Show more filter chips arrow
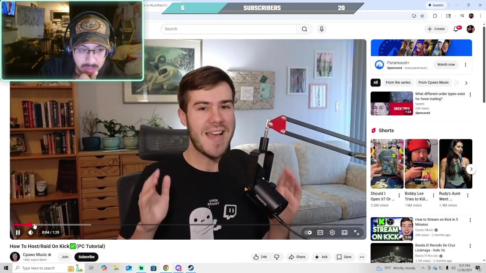 [x=466, y=83]
